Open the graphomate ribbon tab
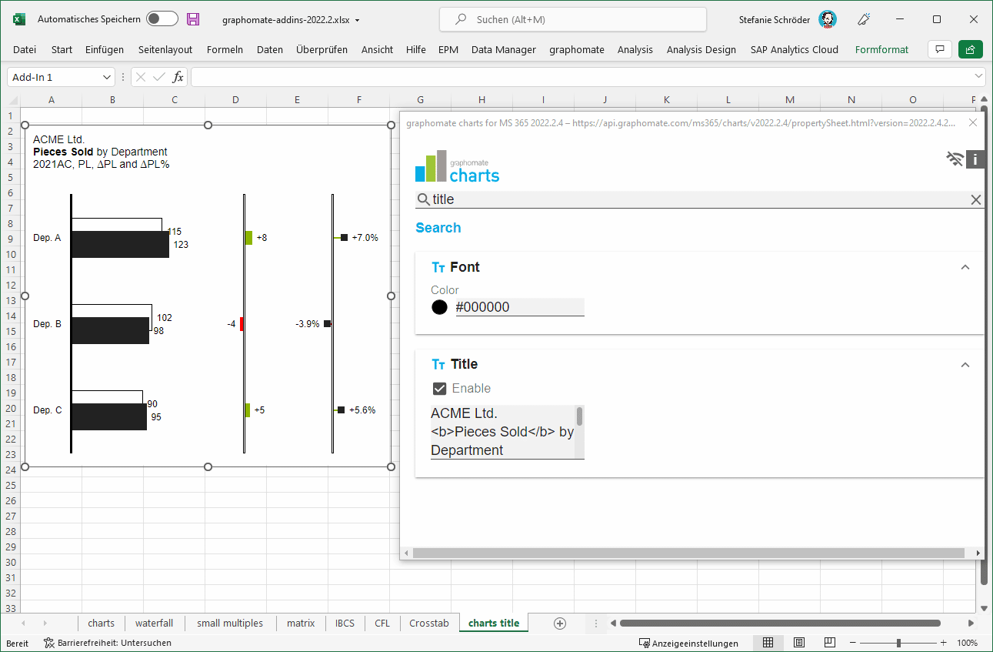Viewport: 993px width, 652px height. 577,49
